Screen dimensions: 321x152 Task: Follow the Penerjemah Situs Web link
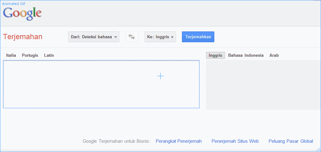235,141
